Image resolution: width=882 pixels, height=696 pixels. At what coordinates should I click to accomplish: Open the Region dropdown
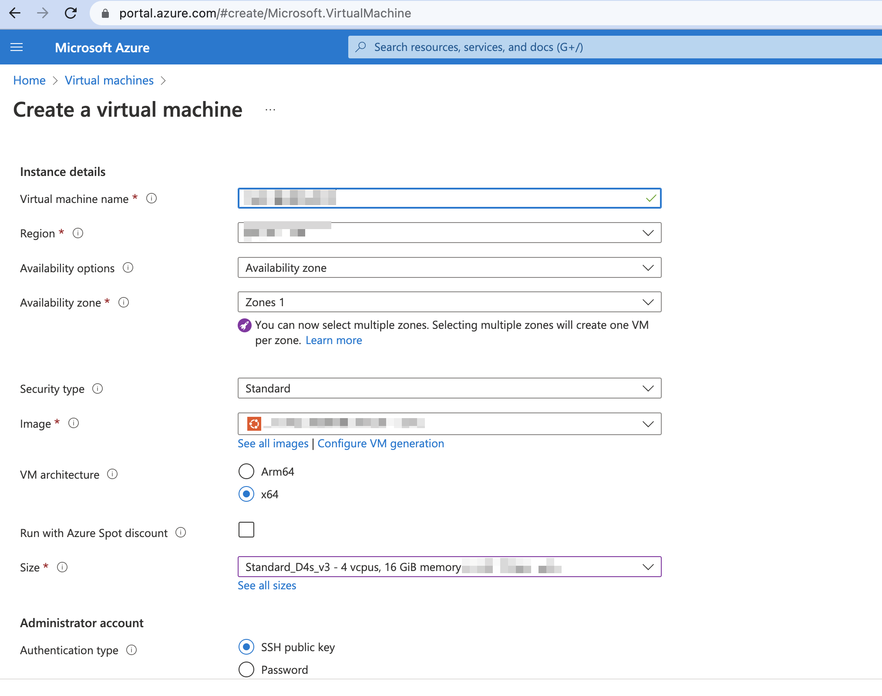(449, 233)
